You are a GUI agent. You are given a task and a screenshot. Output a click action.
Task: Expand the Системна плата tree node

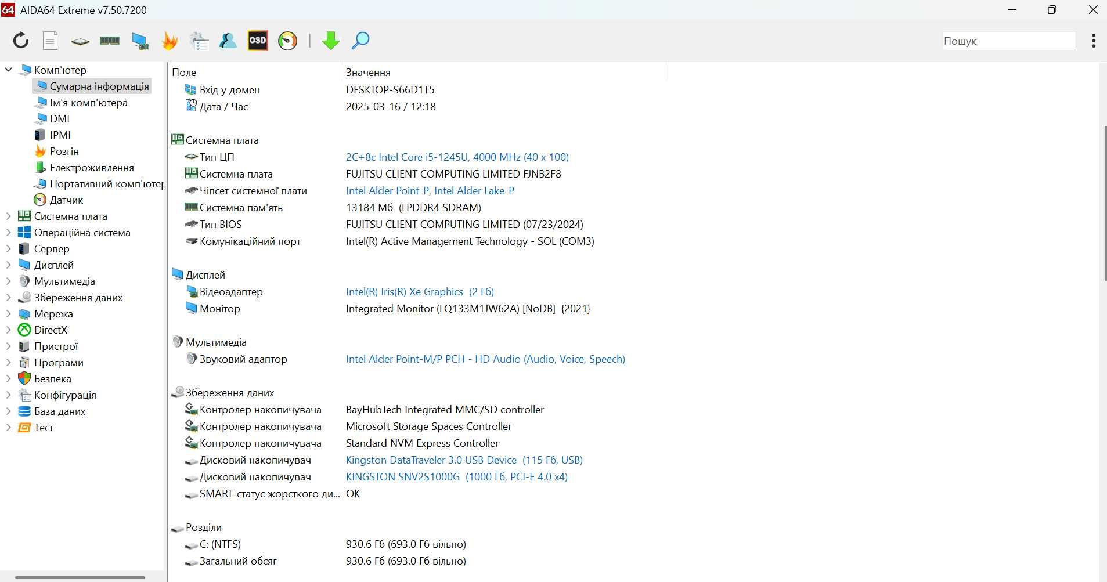click(8, 216)
